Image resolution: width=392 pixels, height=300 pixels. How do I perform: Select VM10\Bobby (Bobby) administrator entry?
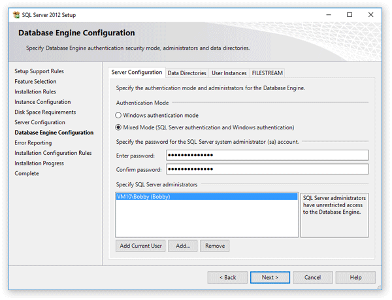coord(206,197)
